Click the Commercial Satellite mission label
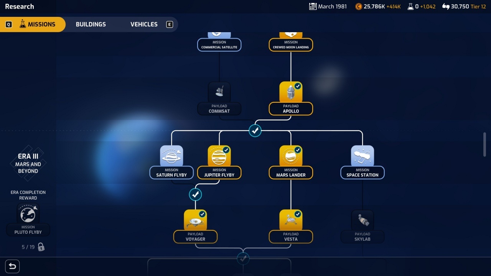This screenshot has width=491, height=276. (219, 45)
